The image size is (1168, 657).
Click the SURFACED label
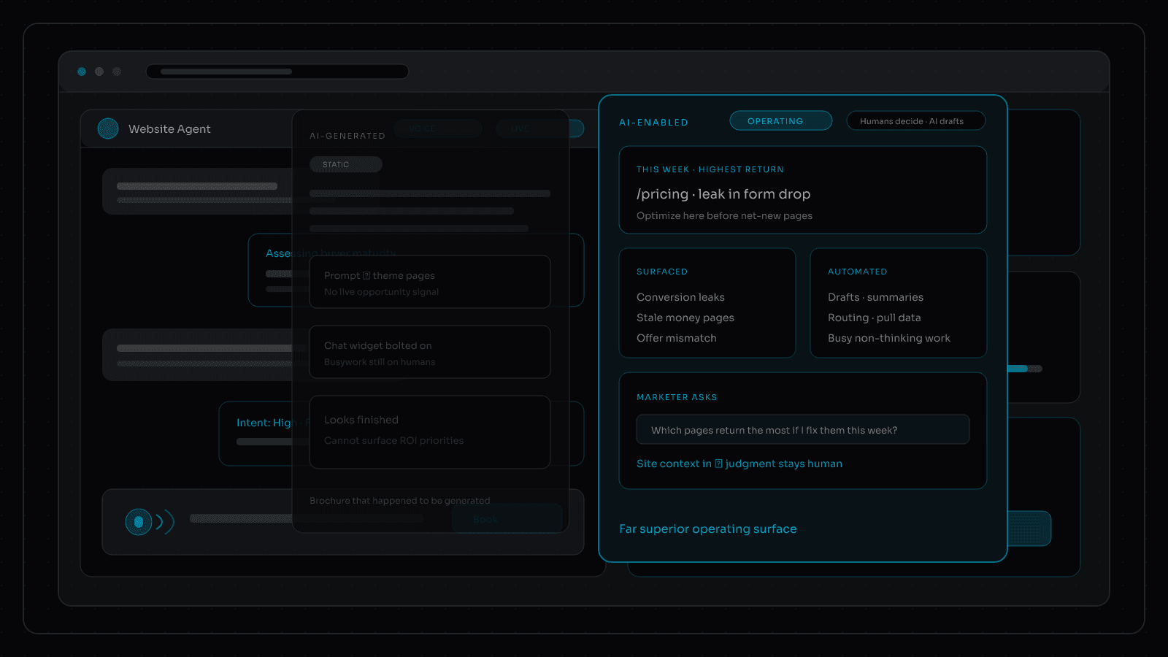(x=662, y=272)
